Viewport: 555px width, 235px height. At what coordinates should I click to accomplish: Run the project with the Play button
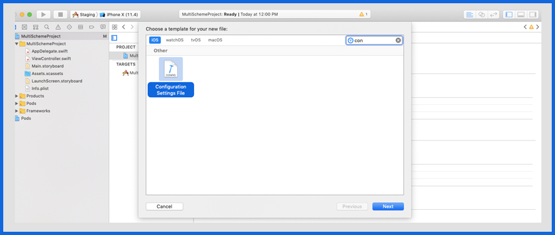tap(43, 14)
